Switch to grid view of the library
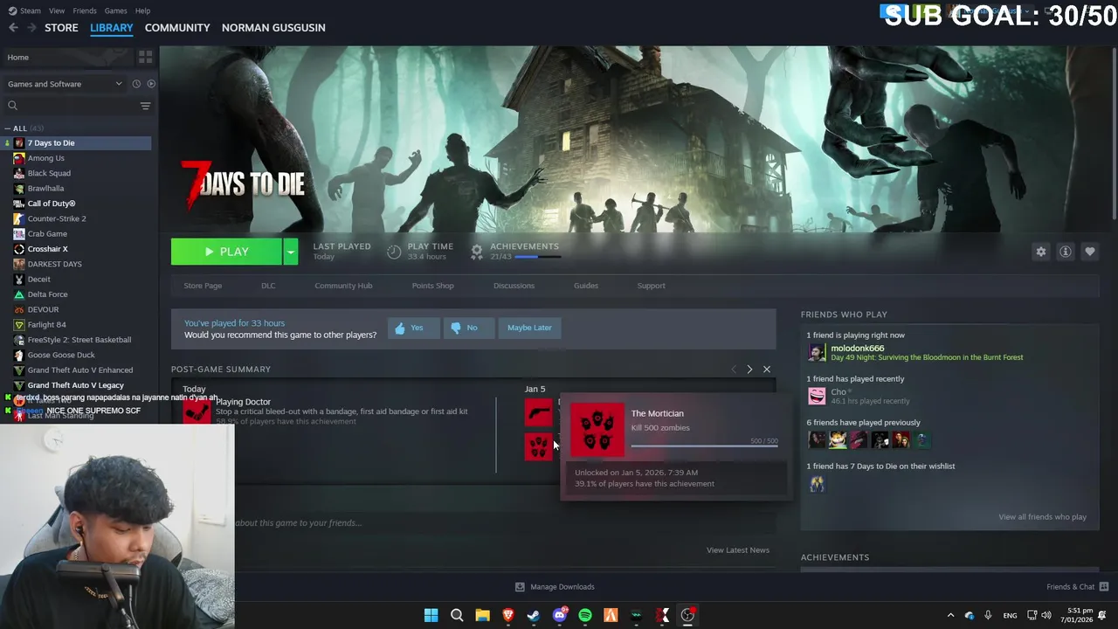The height and width of the screenshot is (629, 1118). (x=145, y=57)
